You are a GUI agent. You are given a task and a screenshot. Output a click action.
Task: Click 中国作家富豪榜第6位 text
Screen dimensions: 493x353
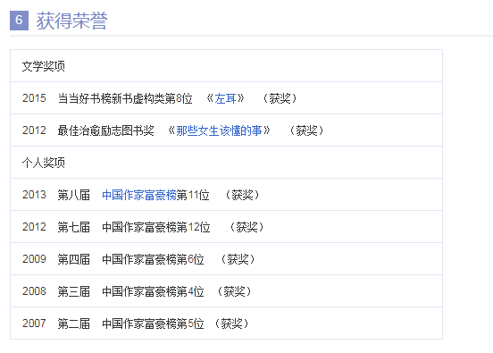(153, 259)
